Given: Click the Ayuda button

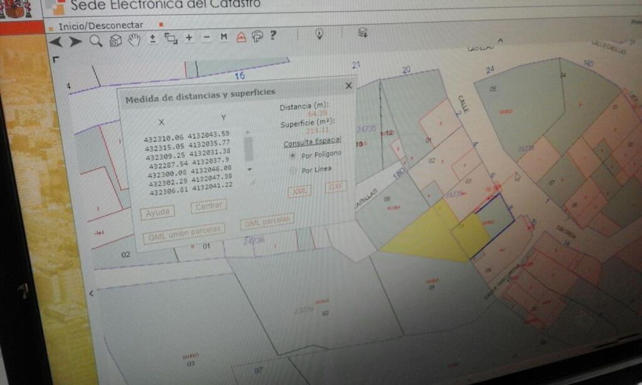Looking at the screenshot, I should pos(157,212).
